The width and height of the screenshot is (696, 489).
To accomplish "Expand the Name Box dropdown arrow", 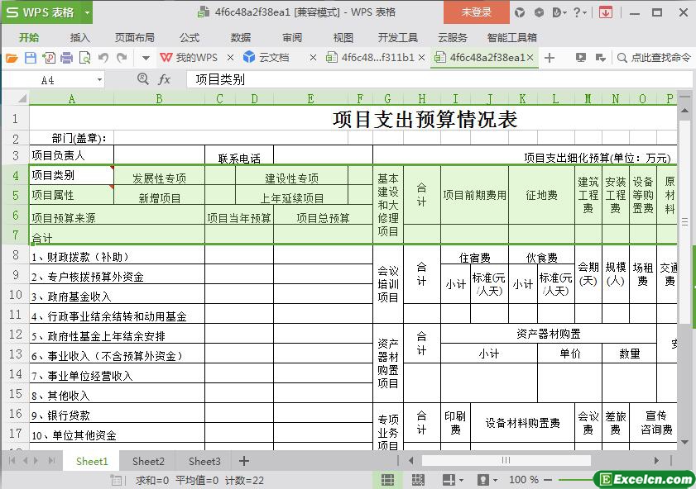I will tap(99, 80).
